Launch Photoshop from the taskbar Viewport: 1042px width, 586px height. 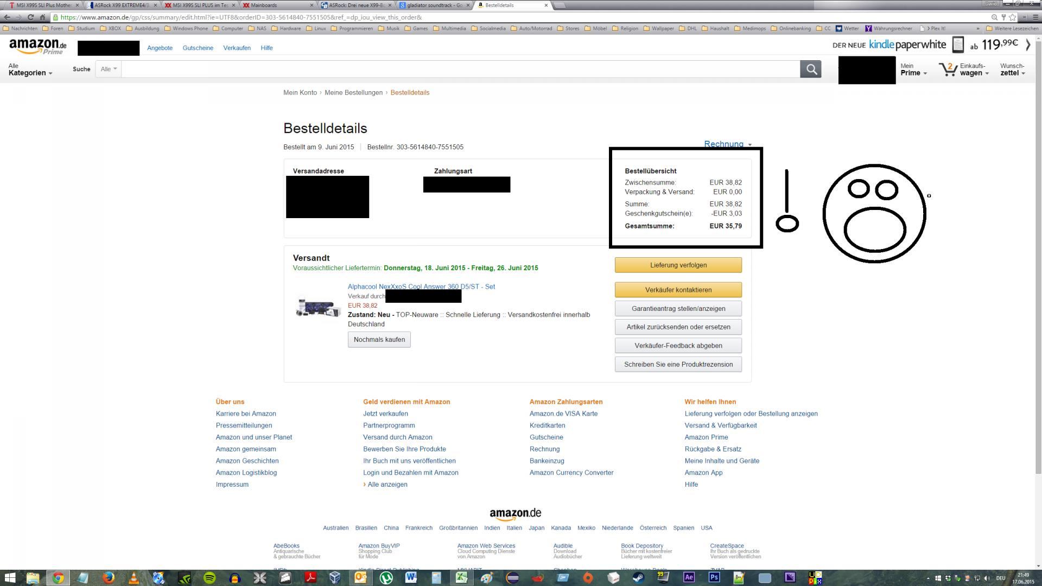point(714,578)
